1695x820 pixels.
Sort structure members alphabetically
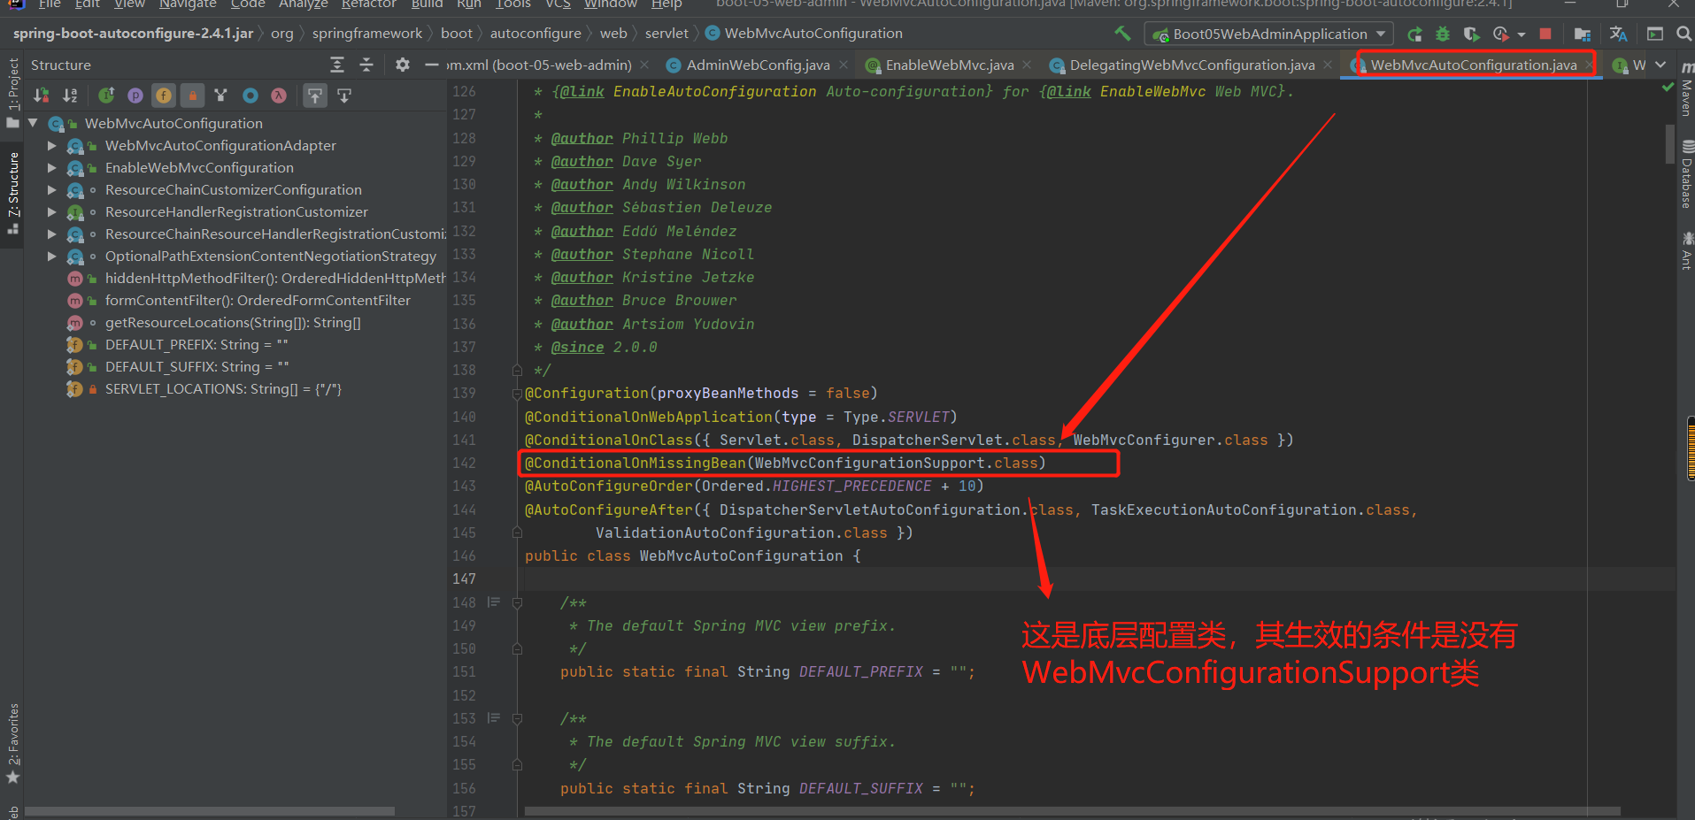coord(70,96)
